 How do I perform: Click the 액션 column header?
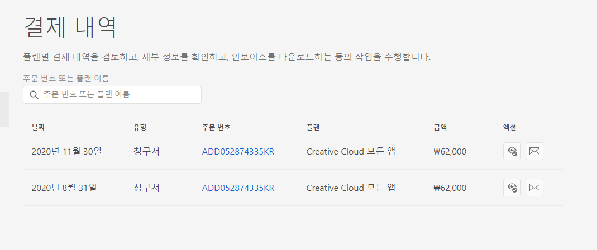point(509,127)
